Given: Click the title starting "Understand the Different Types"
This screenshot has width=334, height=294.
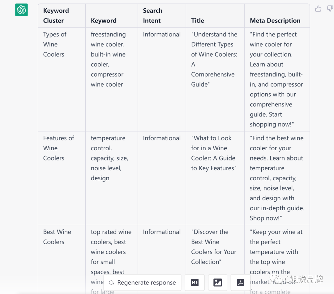Looking at the screenshot, I should (x=214, y=59).
